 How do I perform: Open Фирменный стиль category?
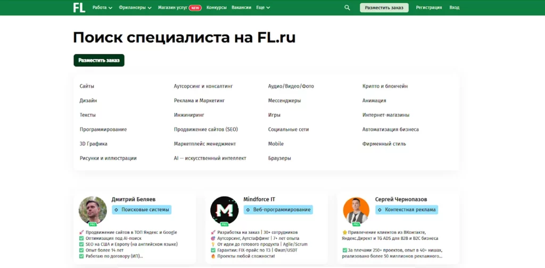coord(384,144)
